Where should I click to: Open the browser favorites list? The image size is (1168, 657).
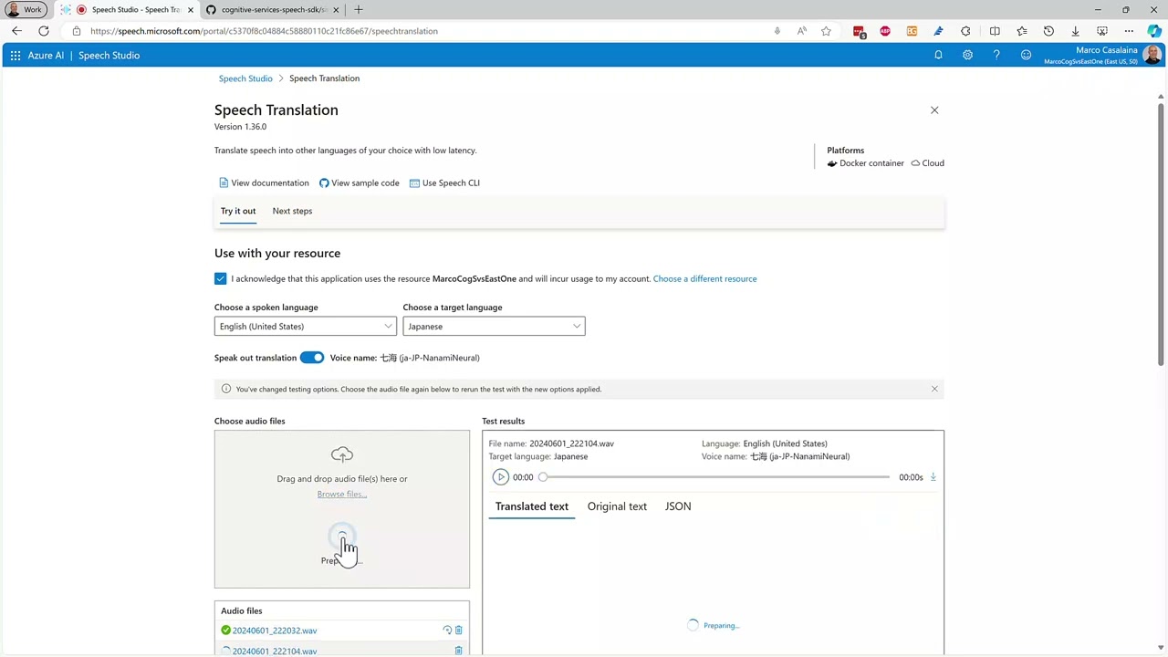pyautogui.click(x=1022, y=31)
